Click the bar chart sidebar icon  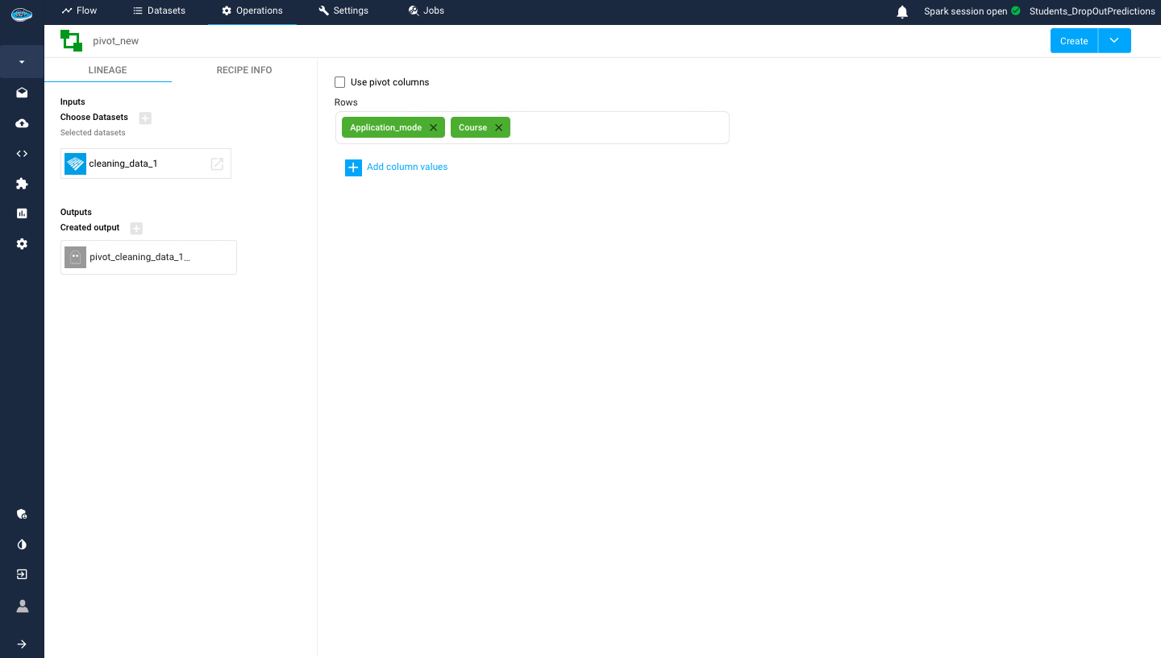pos(22,213)
